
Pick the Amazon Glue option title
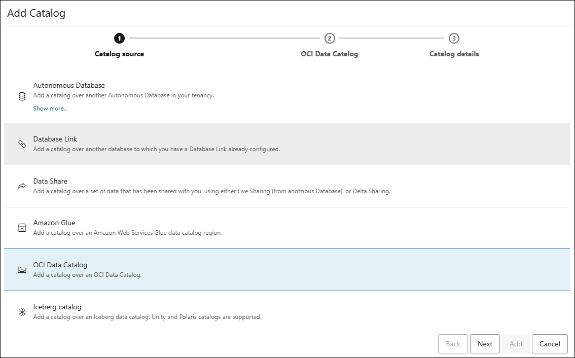(x=54, y=223)
